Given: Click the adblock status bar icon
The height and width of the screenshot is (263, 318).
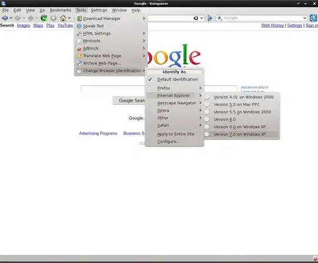Looking at the screenshot, I should click(x=315, y=258).
